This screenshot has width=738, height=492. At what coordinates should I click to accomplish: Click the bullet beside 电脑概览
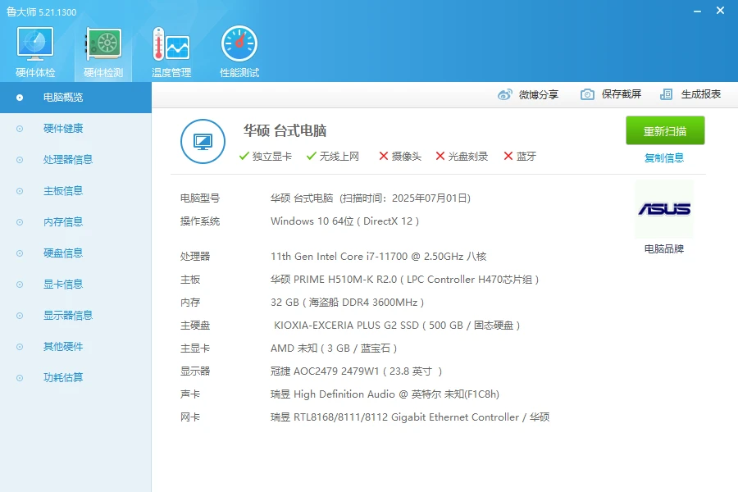20,98
